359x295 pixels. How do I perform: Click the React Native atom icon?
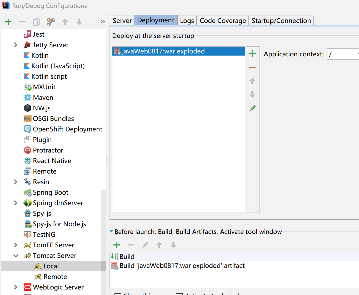(x=27, y=161)
